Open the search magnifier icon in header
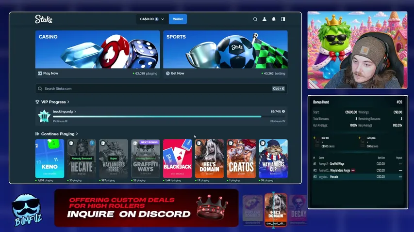Screen dimensions: 414x232 tap(255, 19)
